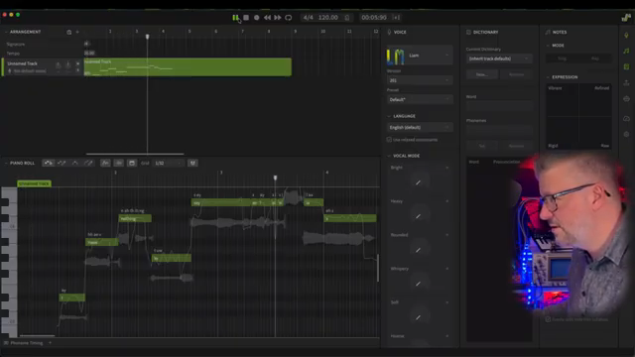The height and width of the screenshot is (357, 635).
Task: Toggle waveform display in piano roll toolbar
Action: [x=119, y=163]
